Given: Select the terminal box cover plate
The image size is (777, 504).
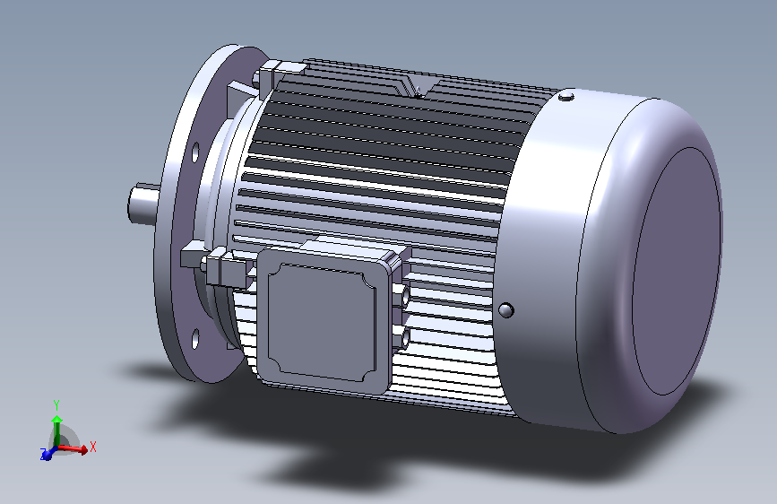Looking at the screenshot, I should click(x=321, y=321).
